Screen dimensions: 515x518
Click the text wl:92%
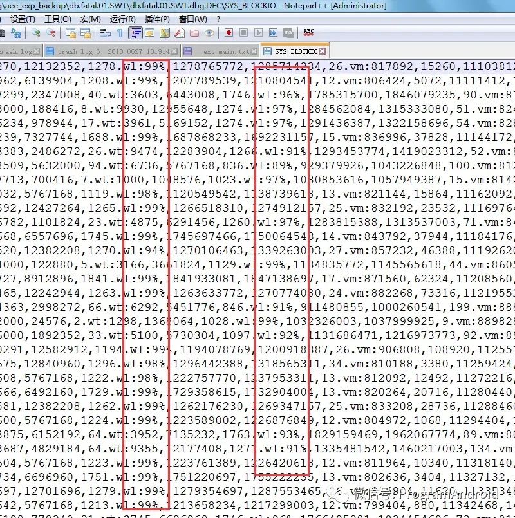(x=278, y=336)
